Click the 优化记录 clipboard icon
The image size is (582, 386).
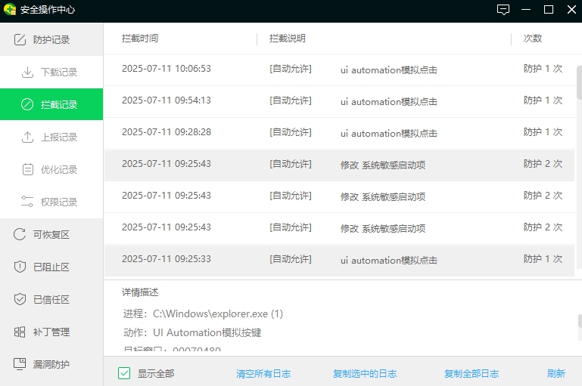pos(27,170)
